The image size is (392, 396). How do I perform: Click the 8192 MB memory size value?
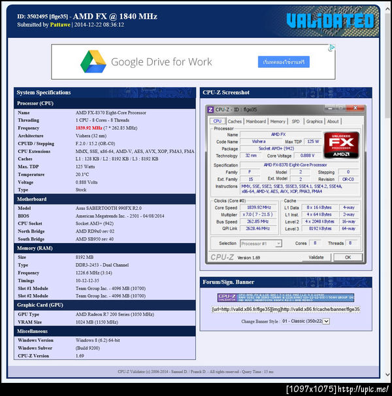pos(85,257)
